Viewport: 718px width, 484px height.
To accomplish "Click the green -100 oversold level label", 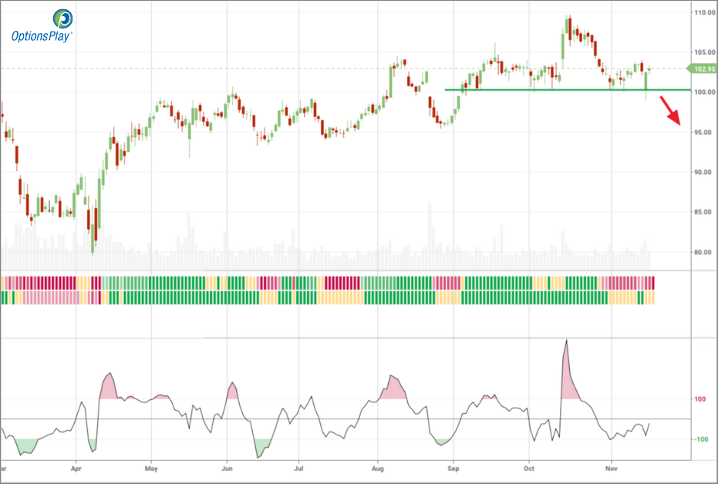I will [x=701, y=439].
